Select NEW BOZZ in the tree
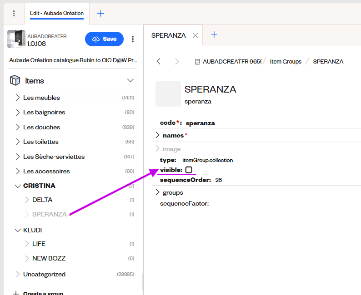The height and width of the screenshot is (295, 361). tap(49, 259)
